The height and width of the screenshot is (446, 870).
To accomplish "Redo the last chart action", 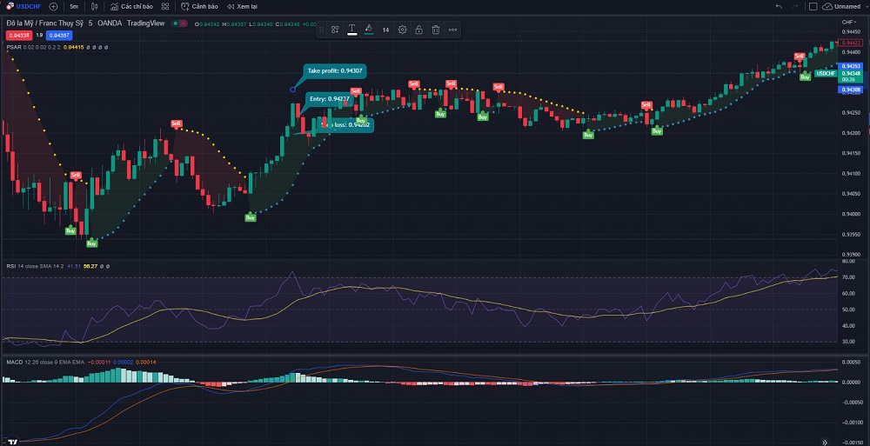I will 794,7.
